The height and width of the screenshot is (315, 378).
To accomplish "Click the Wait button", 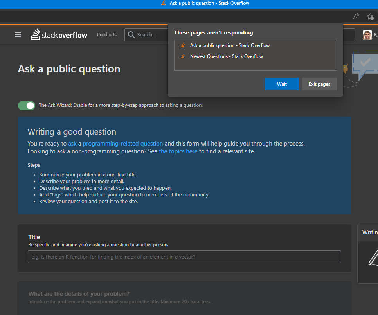I will click(282, 84).
